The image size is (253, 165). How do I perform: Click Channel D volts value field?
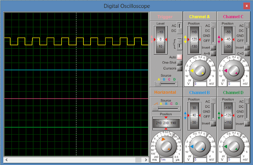tap(234, 160)
